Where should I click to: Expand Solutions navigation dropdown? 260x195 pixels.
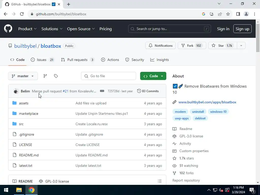tap(52, 29)
